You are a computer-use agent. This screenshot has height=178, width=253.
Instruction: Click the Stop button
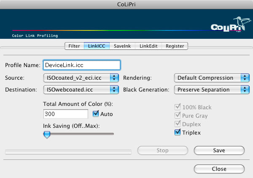pos(163,151)
